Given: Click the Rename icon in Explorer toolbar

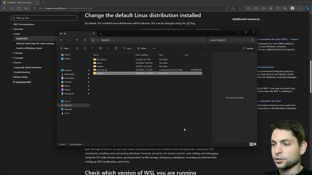Looking at the screenshot, I should (101, 49).
